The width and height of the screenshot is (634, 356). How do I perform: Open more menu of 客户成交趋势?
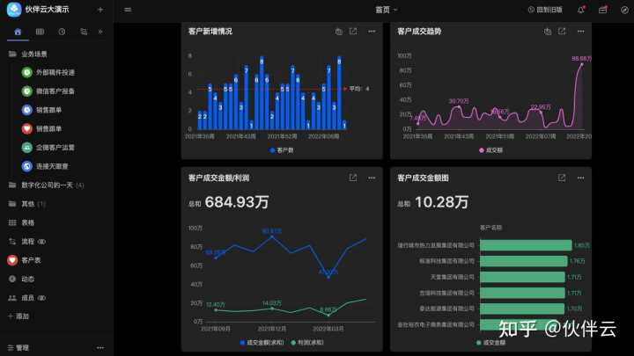(x=580, y=31)
